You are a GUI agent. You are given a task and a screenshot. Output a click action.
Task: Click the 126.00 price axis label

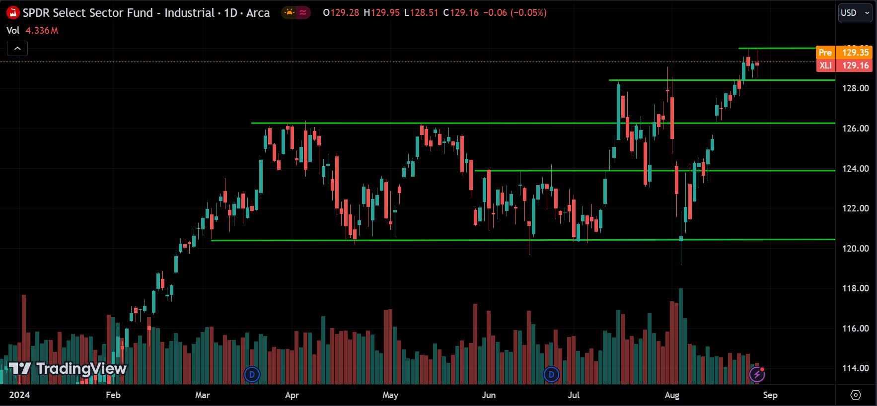pyautogui.click(x=855, y=129)
